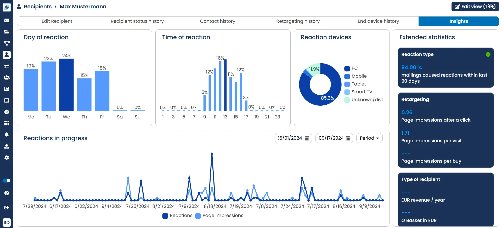Click the PC color swatch in legend
The width and height of the screenshot is (502, 228).
coord(347,69)
